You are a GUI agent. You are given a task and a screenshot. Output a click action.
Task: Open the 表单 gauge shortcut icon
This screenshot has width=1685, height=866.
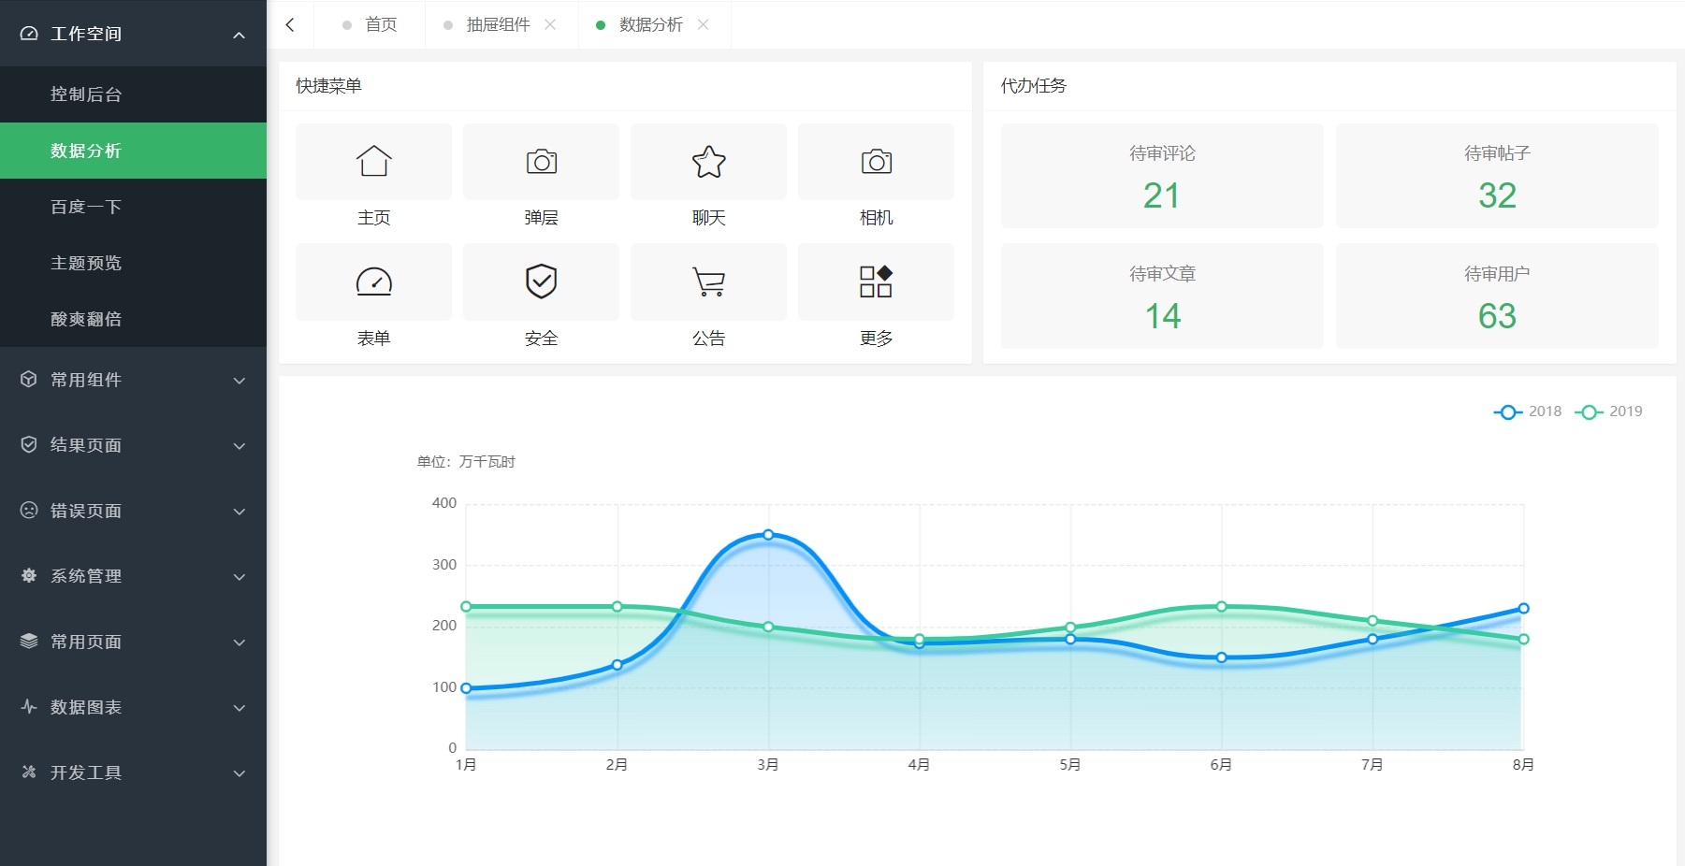373,281
